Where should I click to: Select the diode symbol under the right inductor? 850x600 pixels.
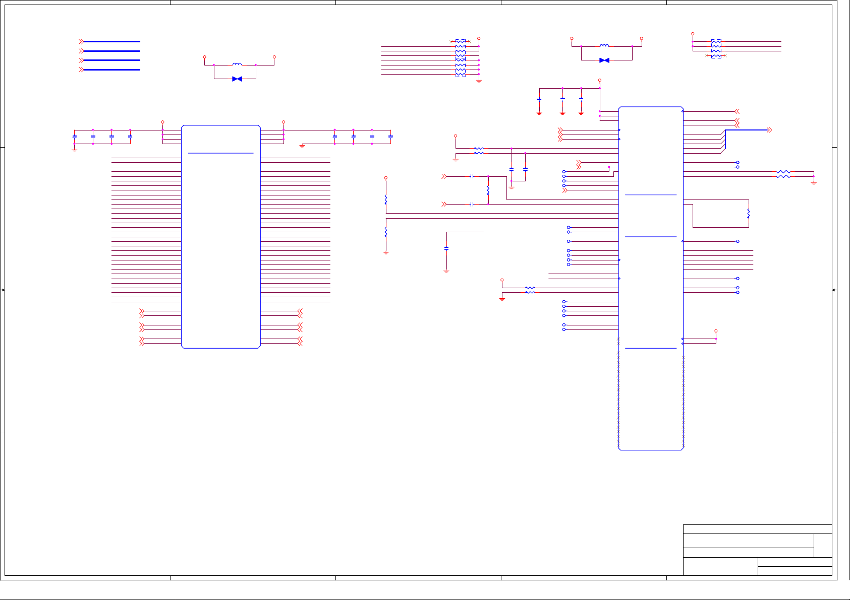tap(604, 60)
